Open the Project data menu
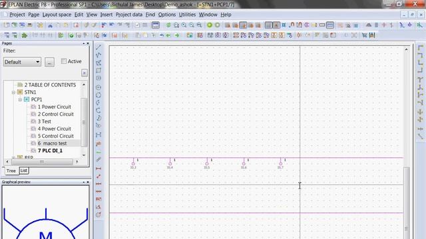This screenshot has height=239, width=426. (128, 15)
